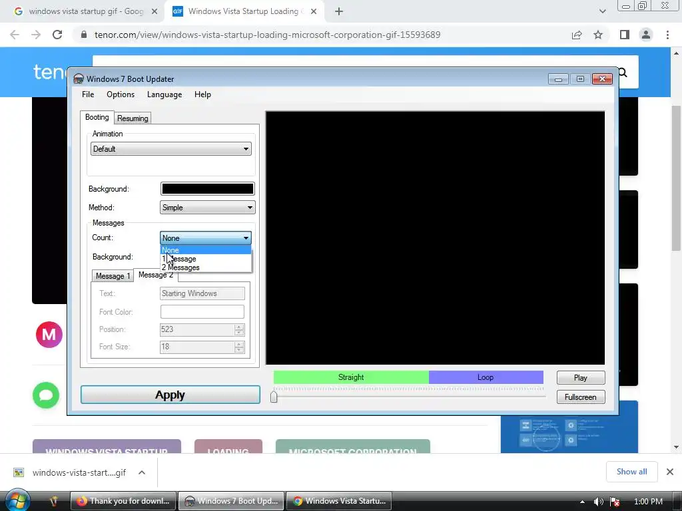Click the green Straight segment
The image size is (682, 511).
tap(351, 377)
